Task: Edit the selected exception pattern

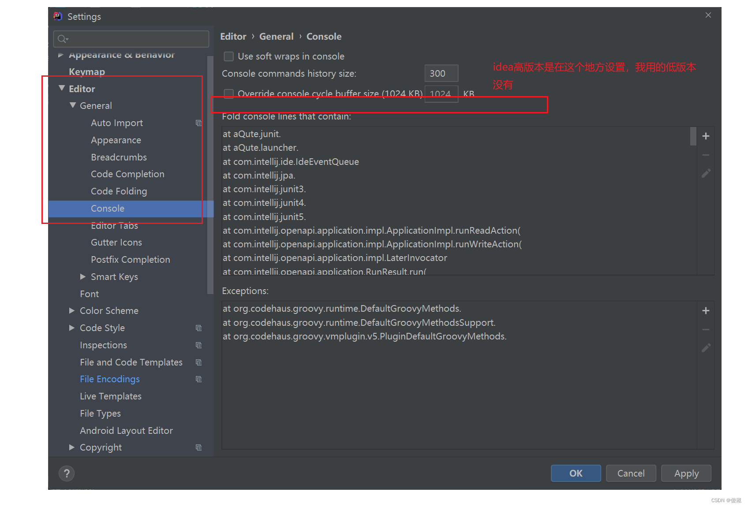Action: [706, 348]
